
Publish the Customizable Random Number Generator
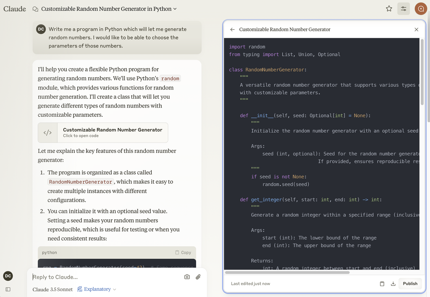[410, 284]
